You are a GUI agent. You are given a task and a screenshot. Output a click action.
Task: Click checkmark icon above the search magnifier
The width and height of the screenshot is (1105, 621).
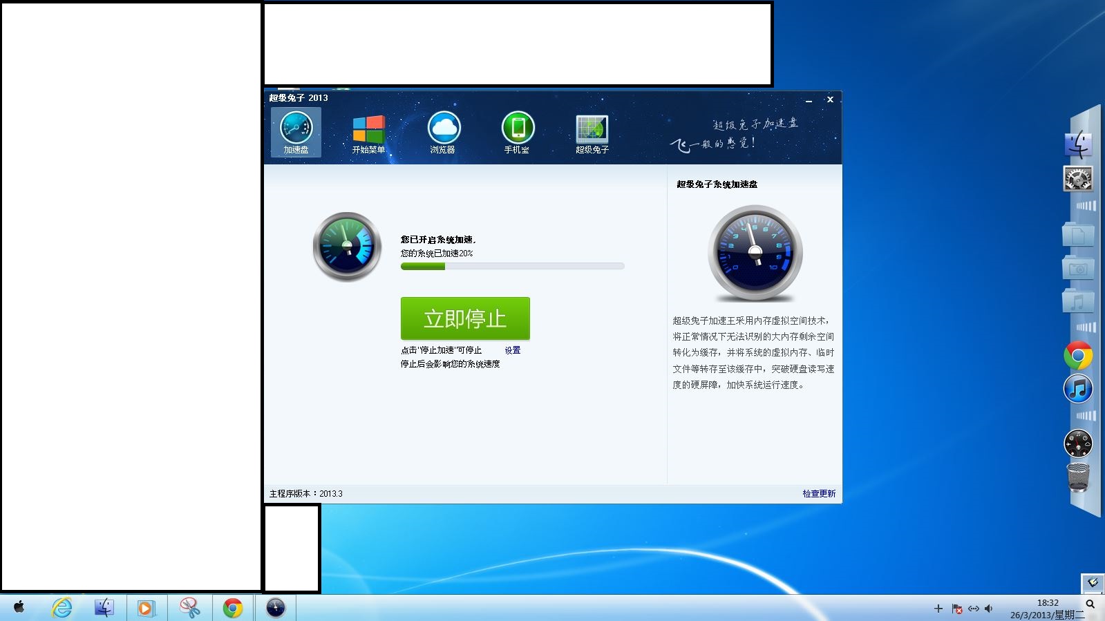tap(1093, 582)
